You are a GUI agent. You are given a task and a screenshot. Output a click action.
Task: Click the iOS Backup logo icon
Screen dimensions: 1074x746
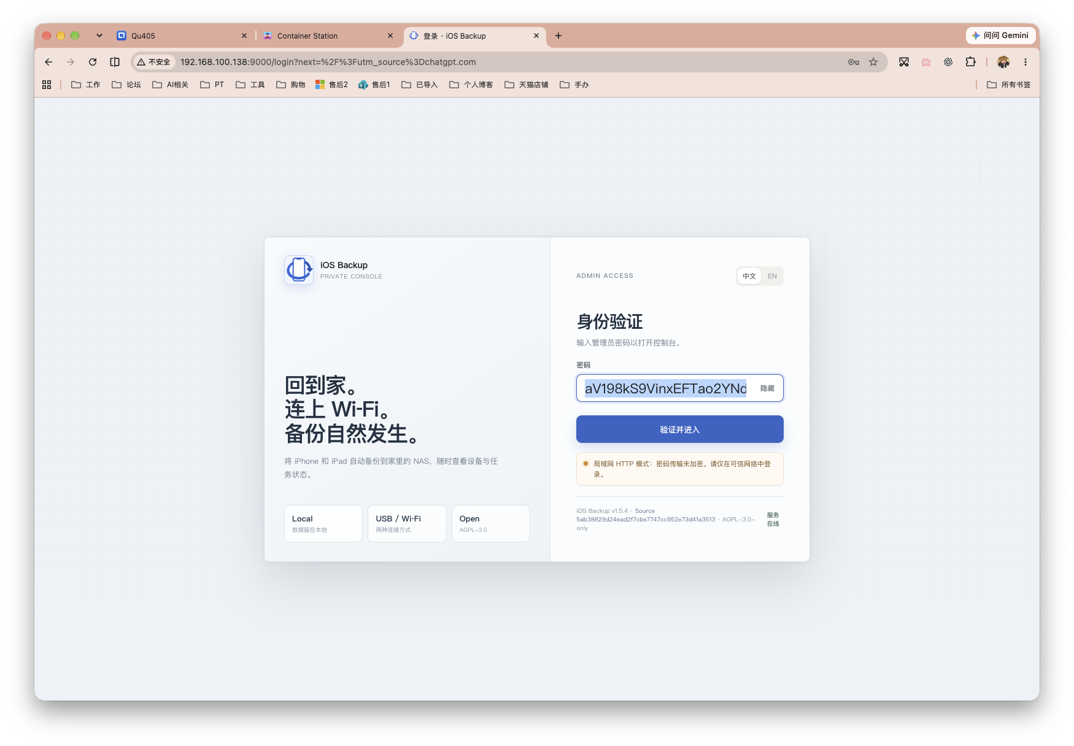click(299, 270)
